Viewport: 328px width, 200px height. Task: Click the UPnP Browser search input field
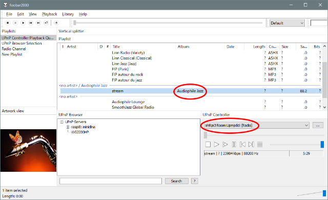click(x=111, y=181)
